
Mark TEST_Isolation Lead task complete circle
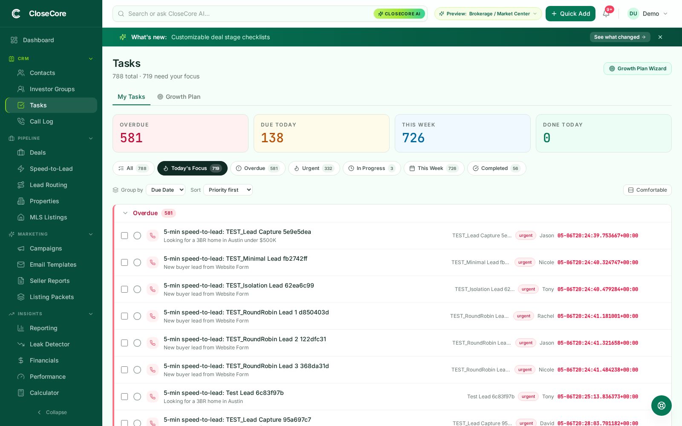[x=137, y=289]
